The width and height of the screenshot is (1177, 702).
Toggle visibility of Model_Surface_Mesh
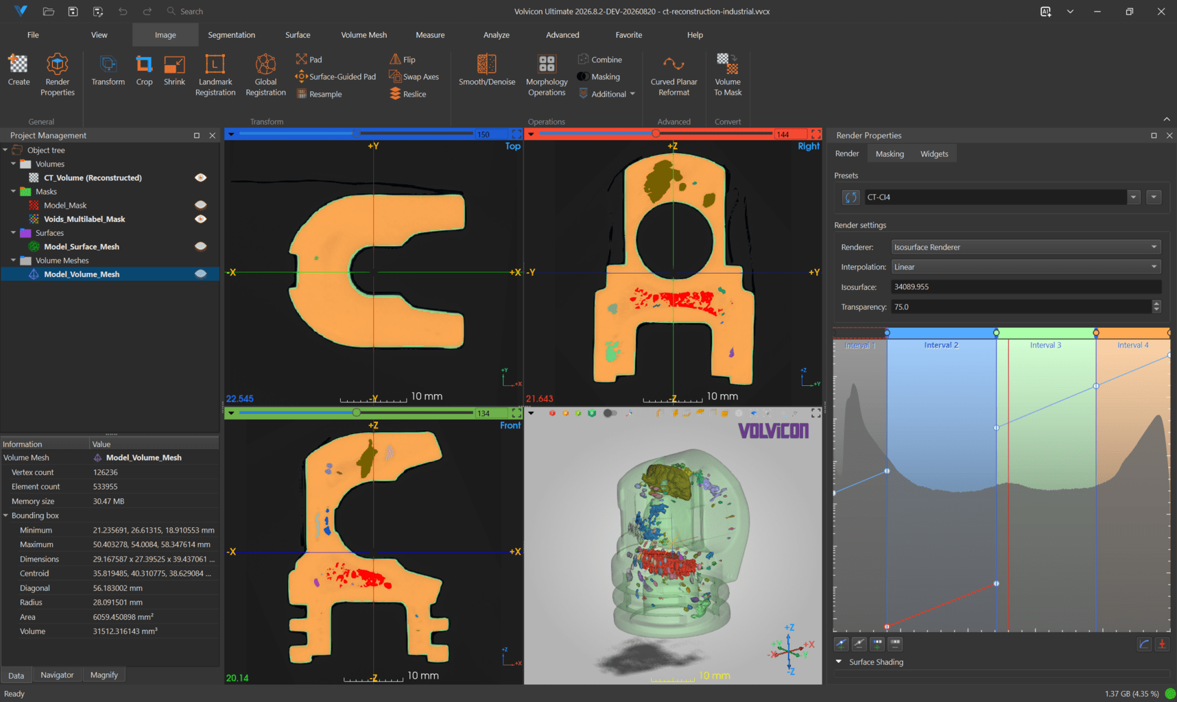click(x=200, y=246)
